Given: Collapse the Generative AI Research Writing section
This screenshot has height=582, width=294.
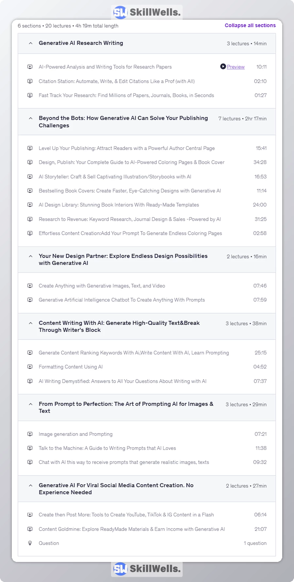Looking at the screenshot, I should coord(30,43).
